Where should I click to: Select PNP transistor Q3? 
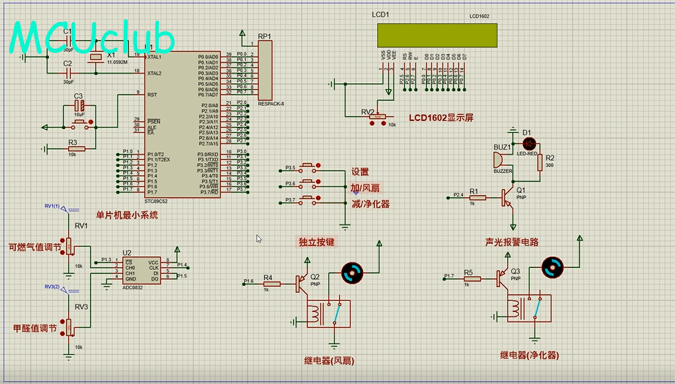click(502, 279)
